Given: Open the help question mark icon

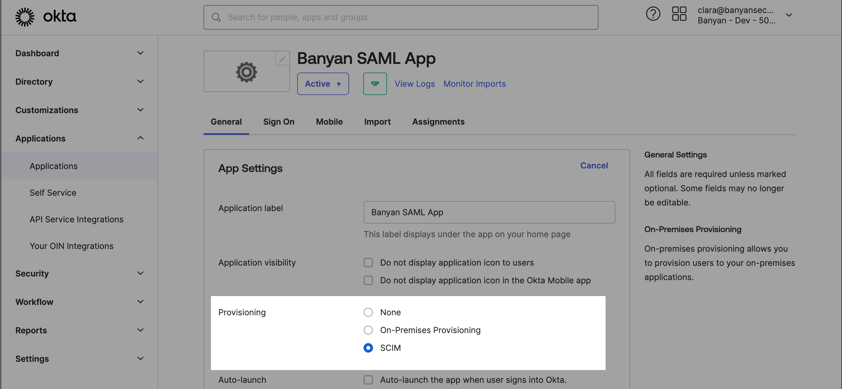Looking at the screenshot, I should pyautogui.click(x=653, y=15).
